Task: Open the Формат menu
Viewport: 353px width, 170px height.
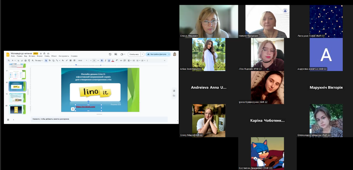Action: point(40,56)
